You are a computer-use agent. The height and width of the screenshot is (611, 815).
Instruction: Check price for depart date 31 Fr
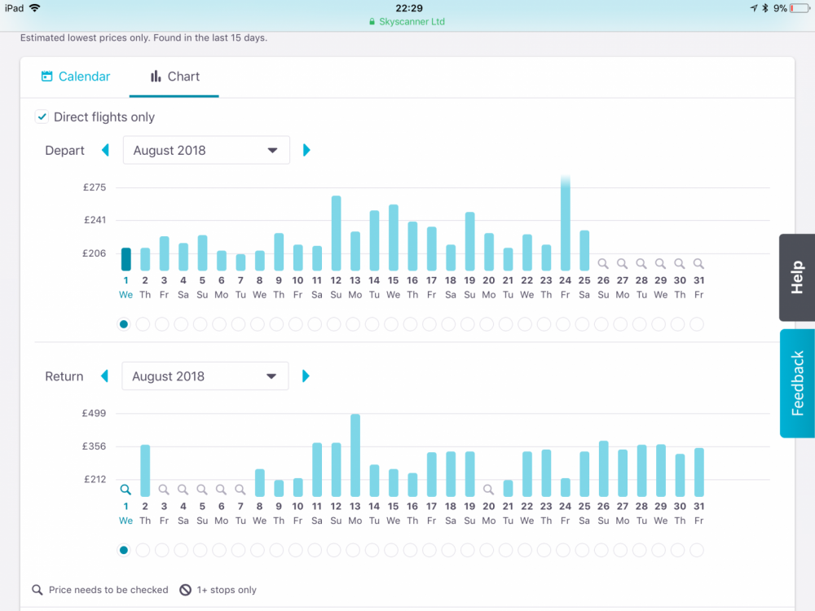(698, 264)
